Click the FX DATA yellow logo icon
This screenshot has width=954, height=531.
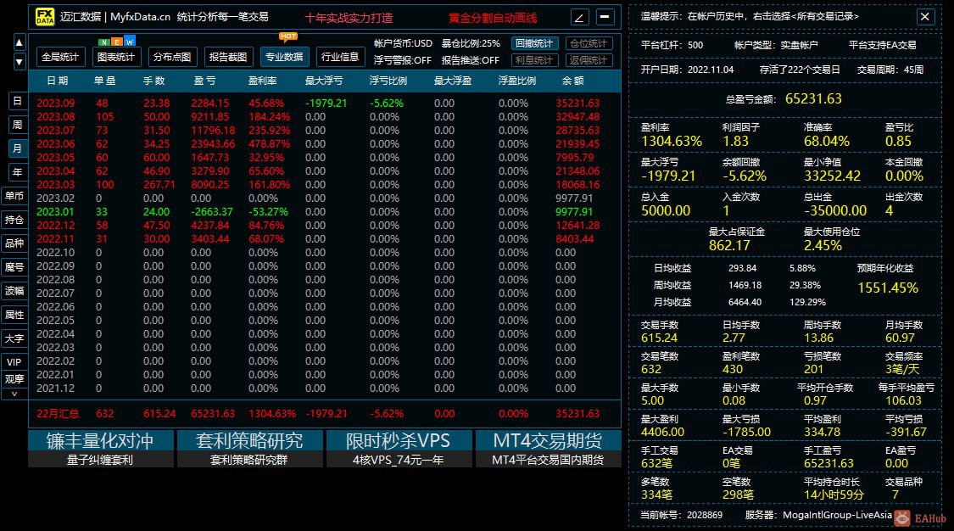(x=45, y=17)
